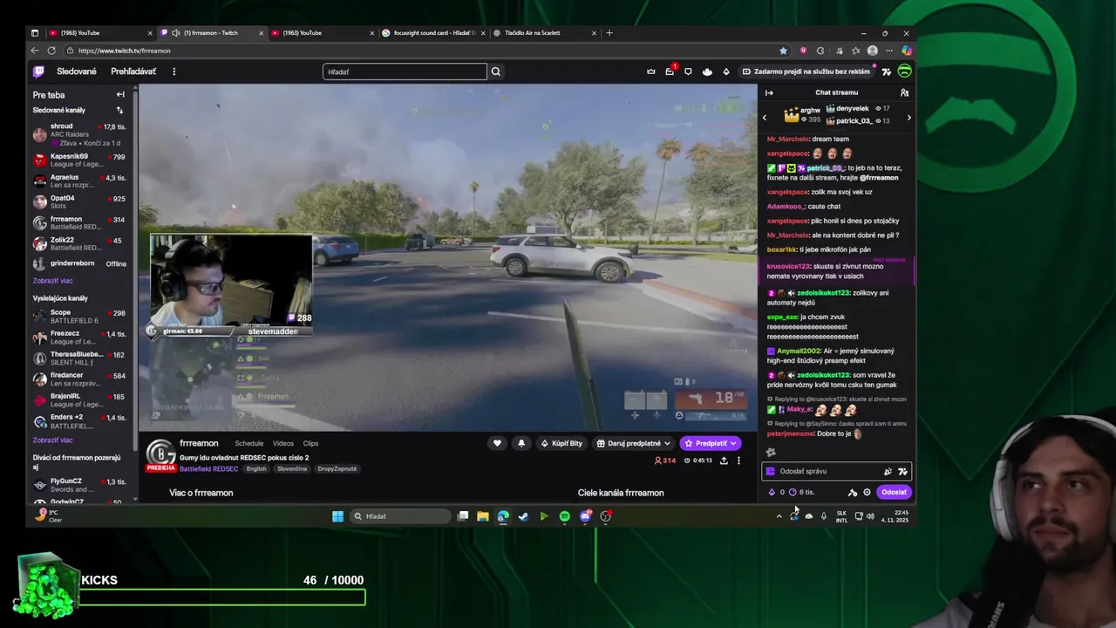Open Kapesnik69 channel in sidebar
The height and width of the screenshot is (628, 1116).
click(79, 160)
